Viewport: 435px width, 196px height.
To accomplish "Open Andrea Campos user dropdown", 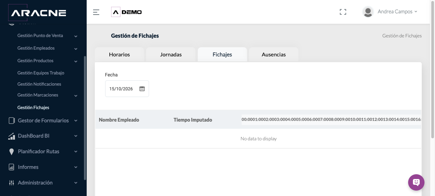I will click(397, 12).
